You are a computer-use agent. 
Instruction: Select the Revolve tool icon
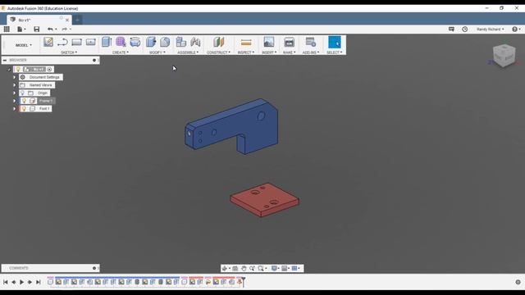tap(135, 42)
